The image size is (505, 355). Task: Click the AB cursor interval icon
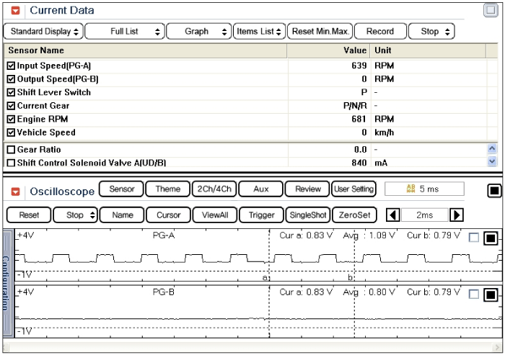coord(410,189)
